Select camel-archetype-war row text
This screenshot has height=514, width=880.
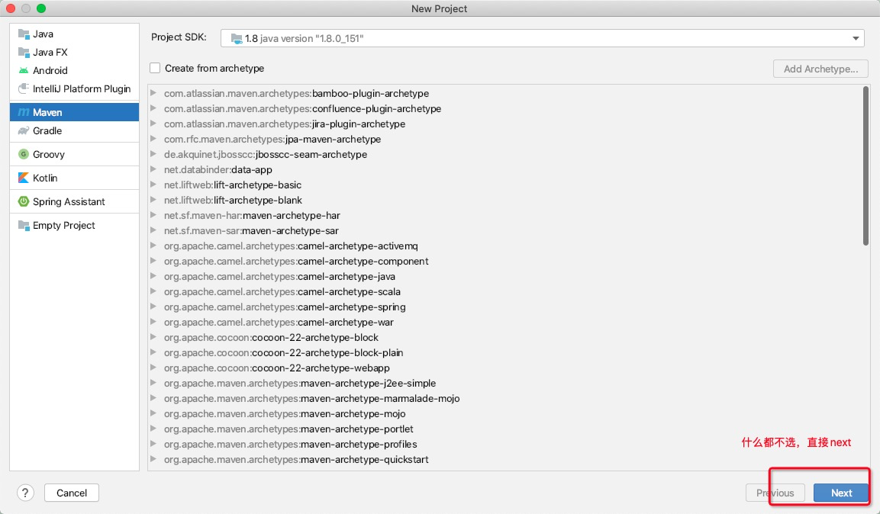coord(279,323)
